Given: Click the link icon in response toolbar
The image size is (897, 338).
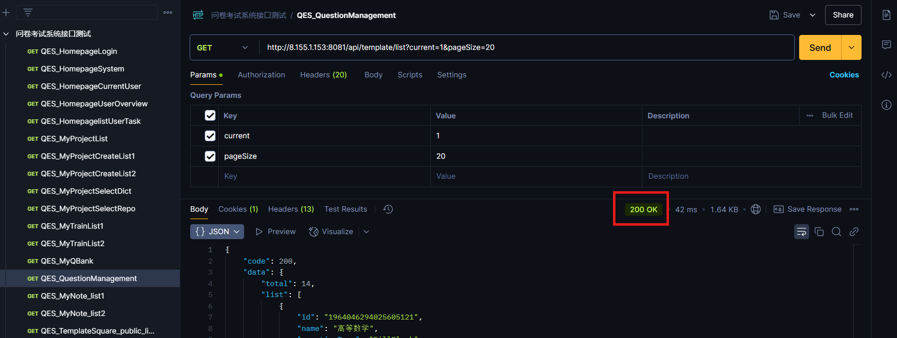Looking at the screenshot, I should pyautogui.click(x=854, y=232).
